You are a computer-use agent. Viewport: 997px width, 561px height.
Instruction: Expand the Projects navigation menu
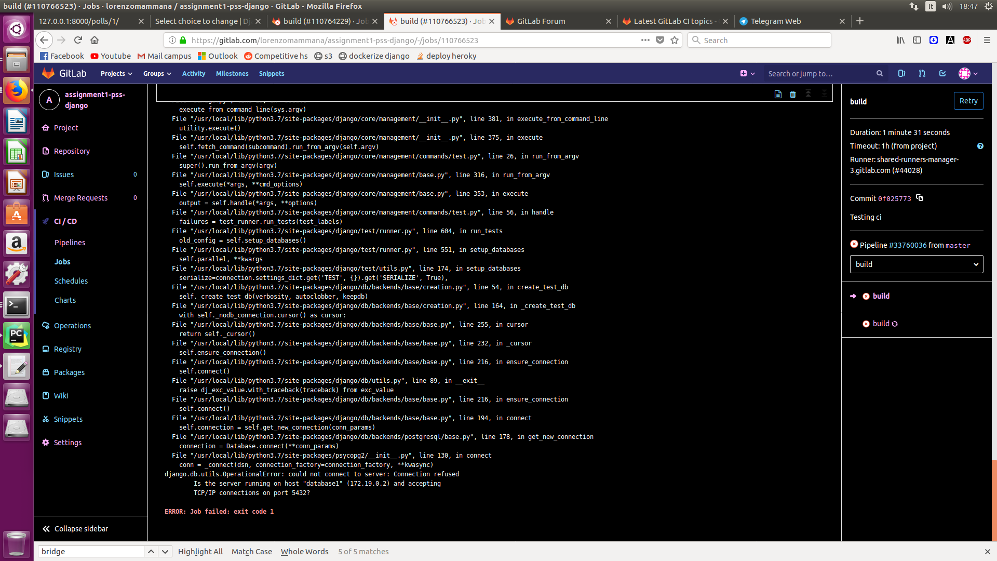point(116,73)
